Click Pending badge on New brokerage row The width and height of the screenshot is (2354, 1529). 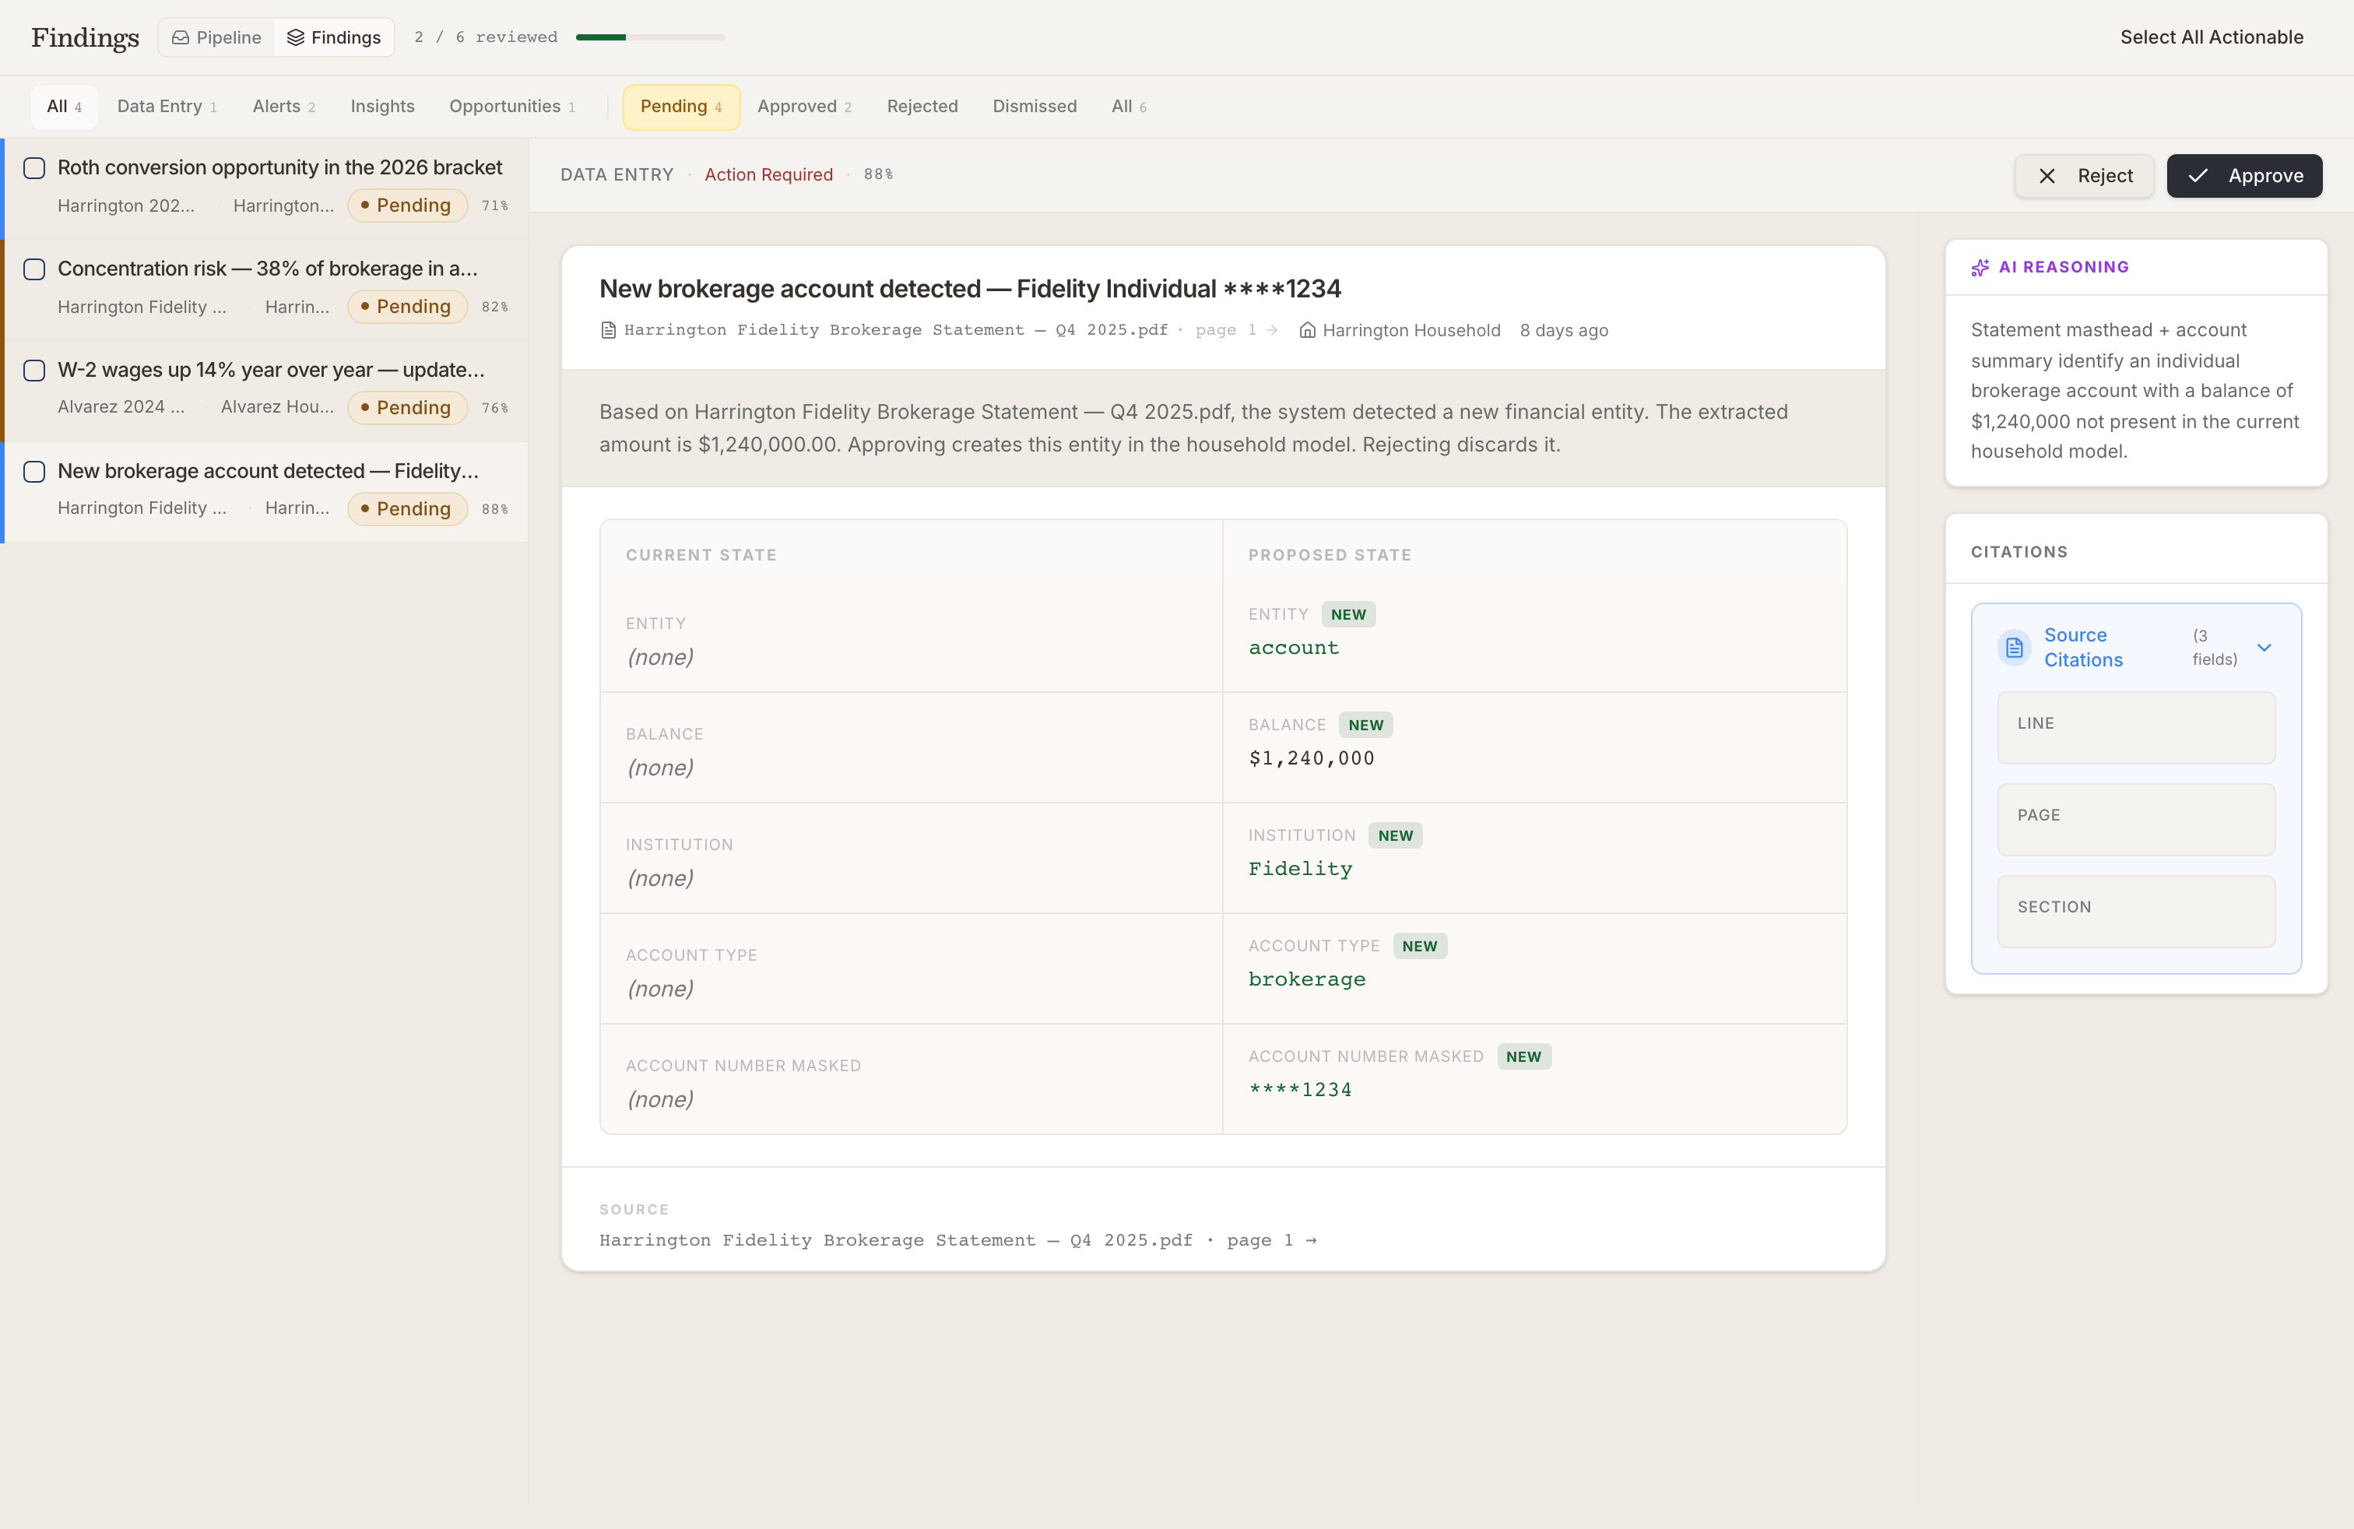tap(406, 509)
